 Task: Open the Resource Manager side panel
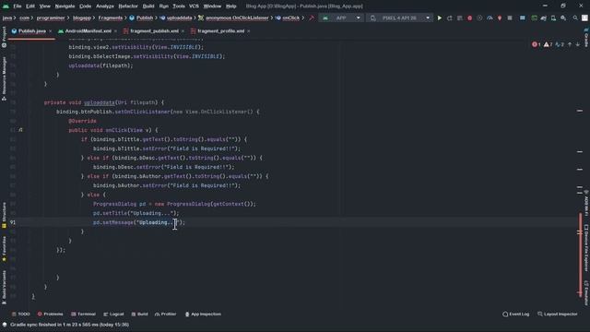[4, 78]
